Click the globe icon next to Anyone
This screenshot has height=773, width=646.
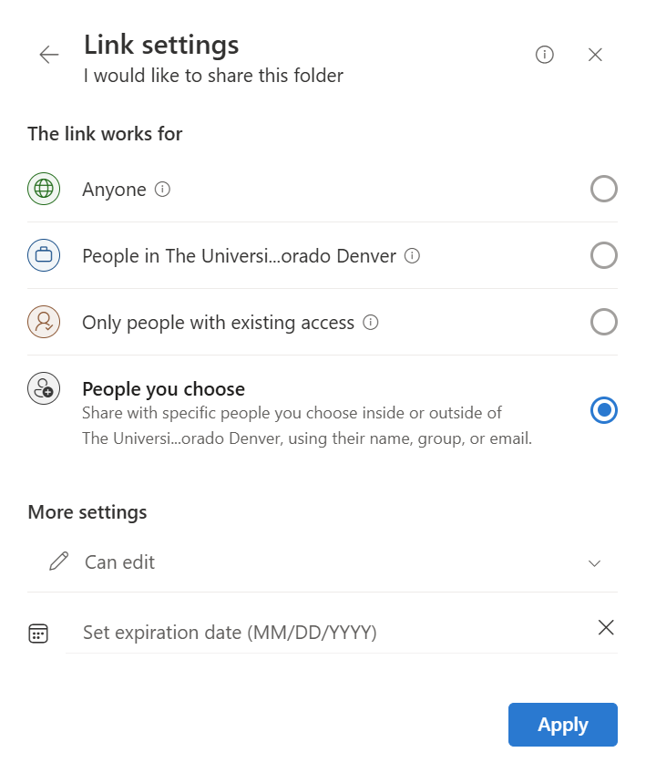pos(44,189)
